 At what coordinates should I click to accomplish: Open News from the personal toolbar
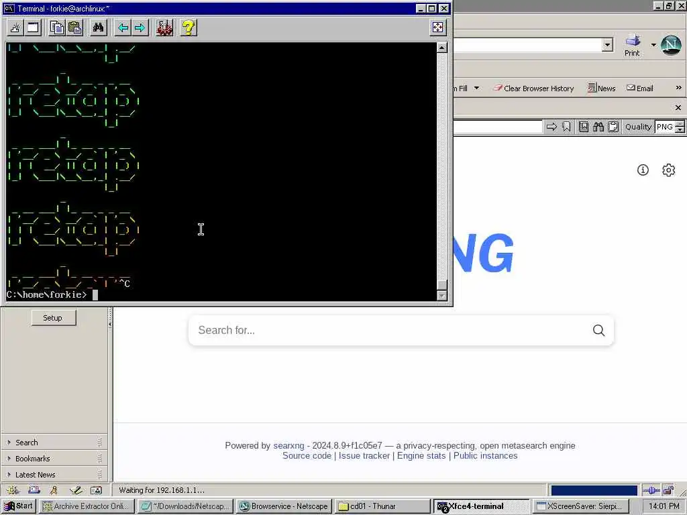602,88
